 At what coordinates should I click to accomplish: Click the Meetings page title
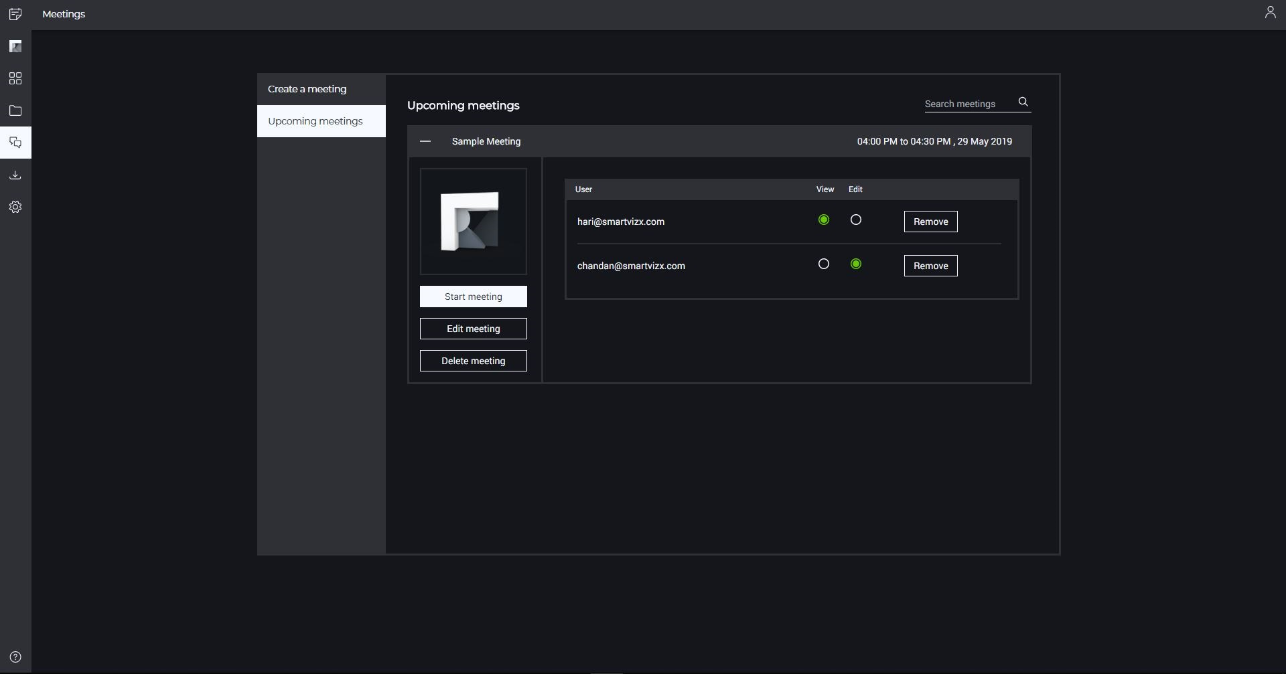[x=64, y=14]
